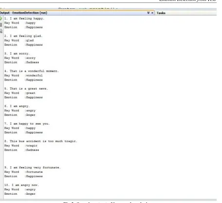Click 'Key Word :glad' output line
Image resolution: width=222 pixels, height=203 pixels.
19,40
